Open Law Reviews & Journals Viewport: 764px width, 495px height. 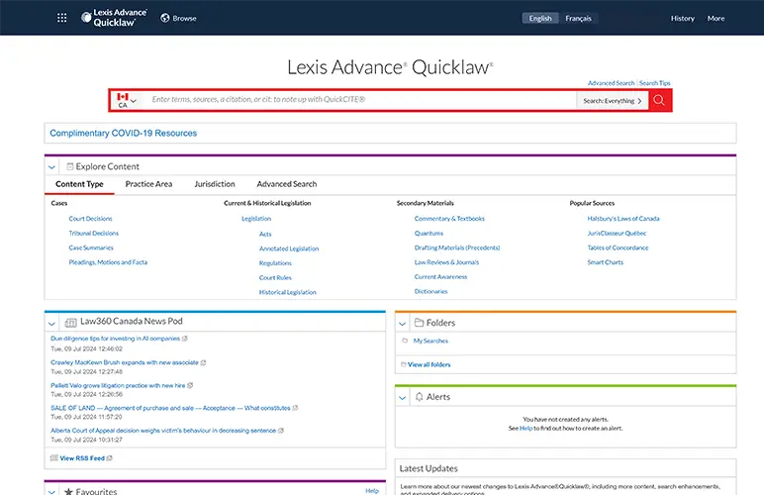(x=446, y=262)
